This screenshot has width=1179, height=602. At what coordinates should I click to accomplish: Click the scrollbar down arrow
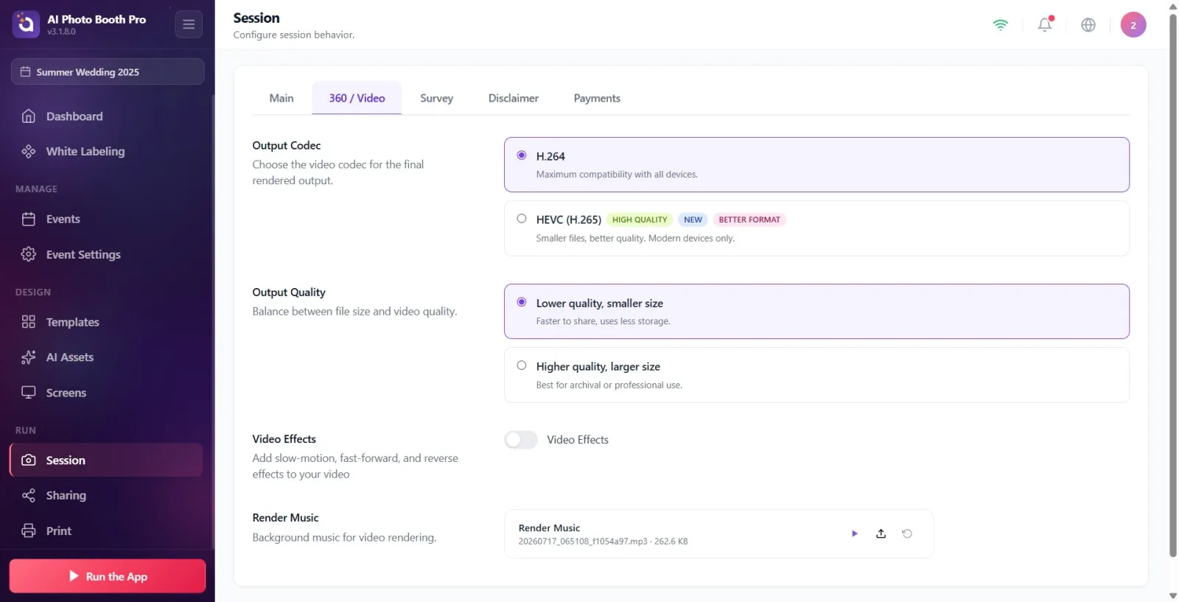[1173, 596]
